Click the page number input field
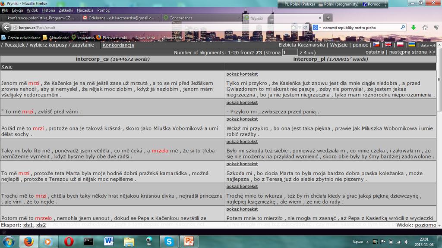Image resolution: width=442 pixels, height=248 pixels. [x=290, y=52]
